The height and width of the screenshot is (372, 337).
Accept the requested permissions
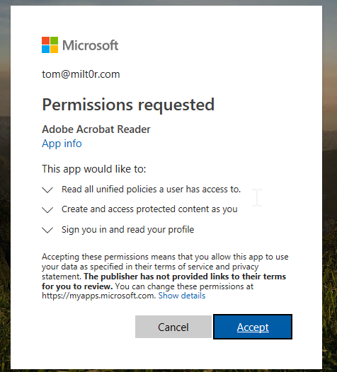tap(253, 327)
